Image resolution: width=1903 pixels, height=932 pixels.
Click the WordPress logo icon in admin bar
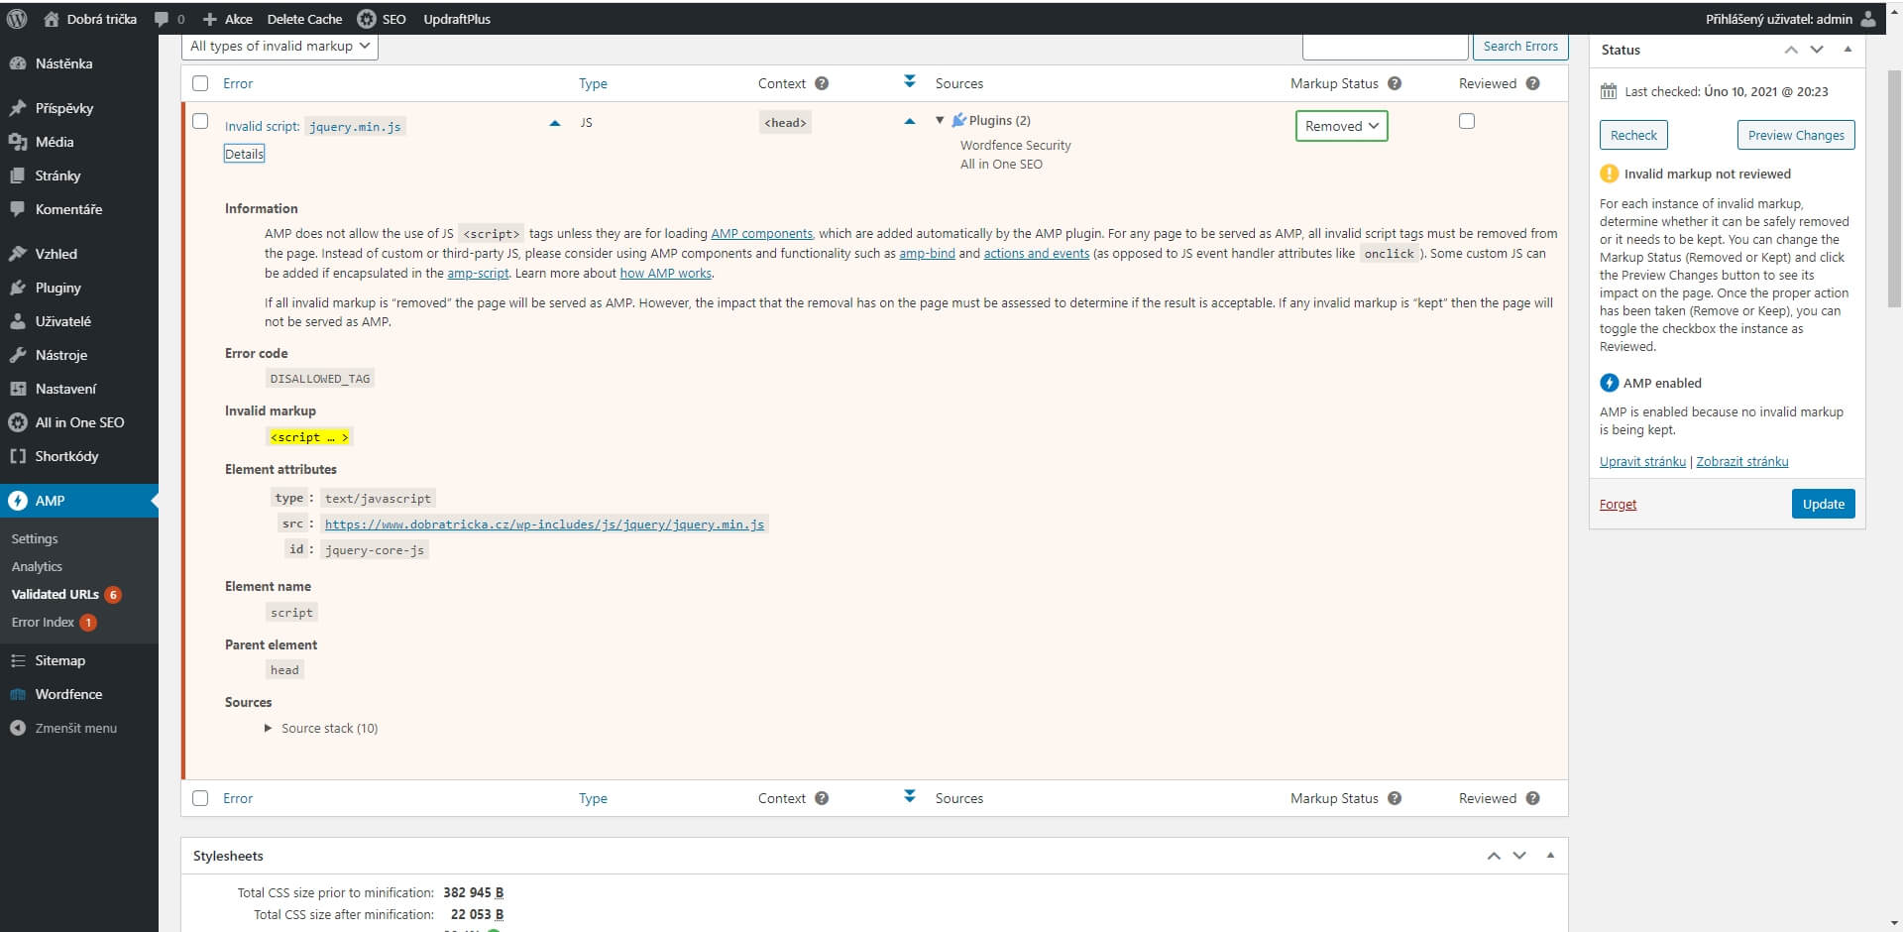(17, 19)
